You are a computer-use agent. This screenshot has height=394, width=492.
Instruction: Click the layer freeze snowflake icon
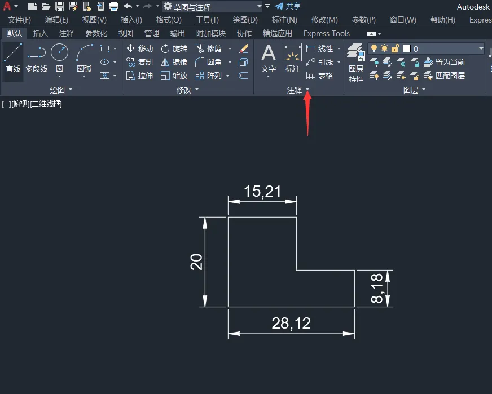pos(401,62)
